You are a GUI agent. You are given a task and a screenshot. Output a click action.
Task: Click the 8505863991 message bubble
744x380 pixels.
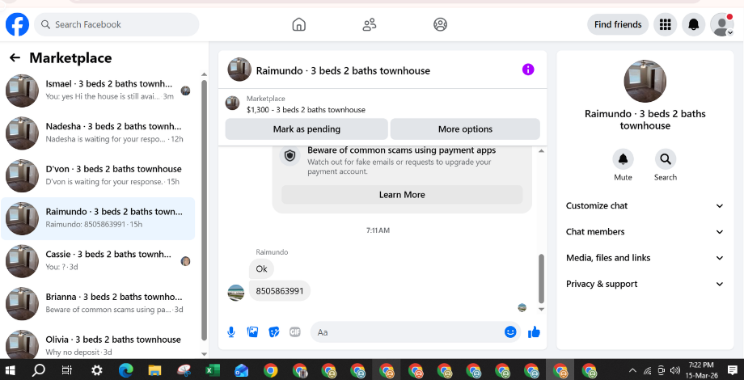click(280, 291)
